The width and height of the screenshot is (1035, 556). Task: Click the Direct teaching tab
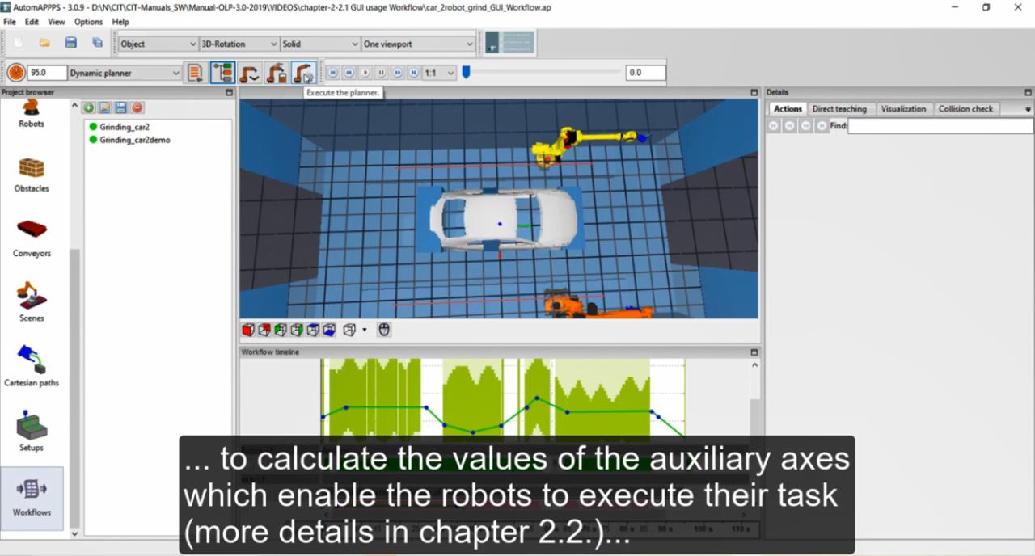click(x=839, y=109)
